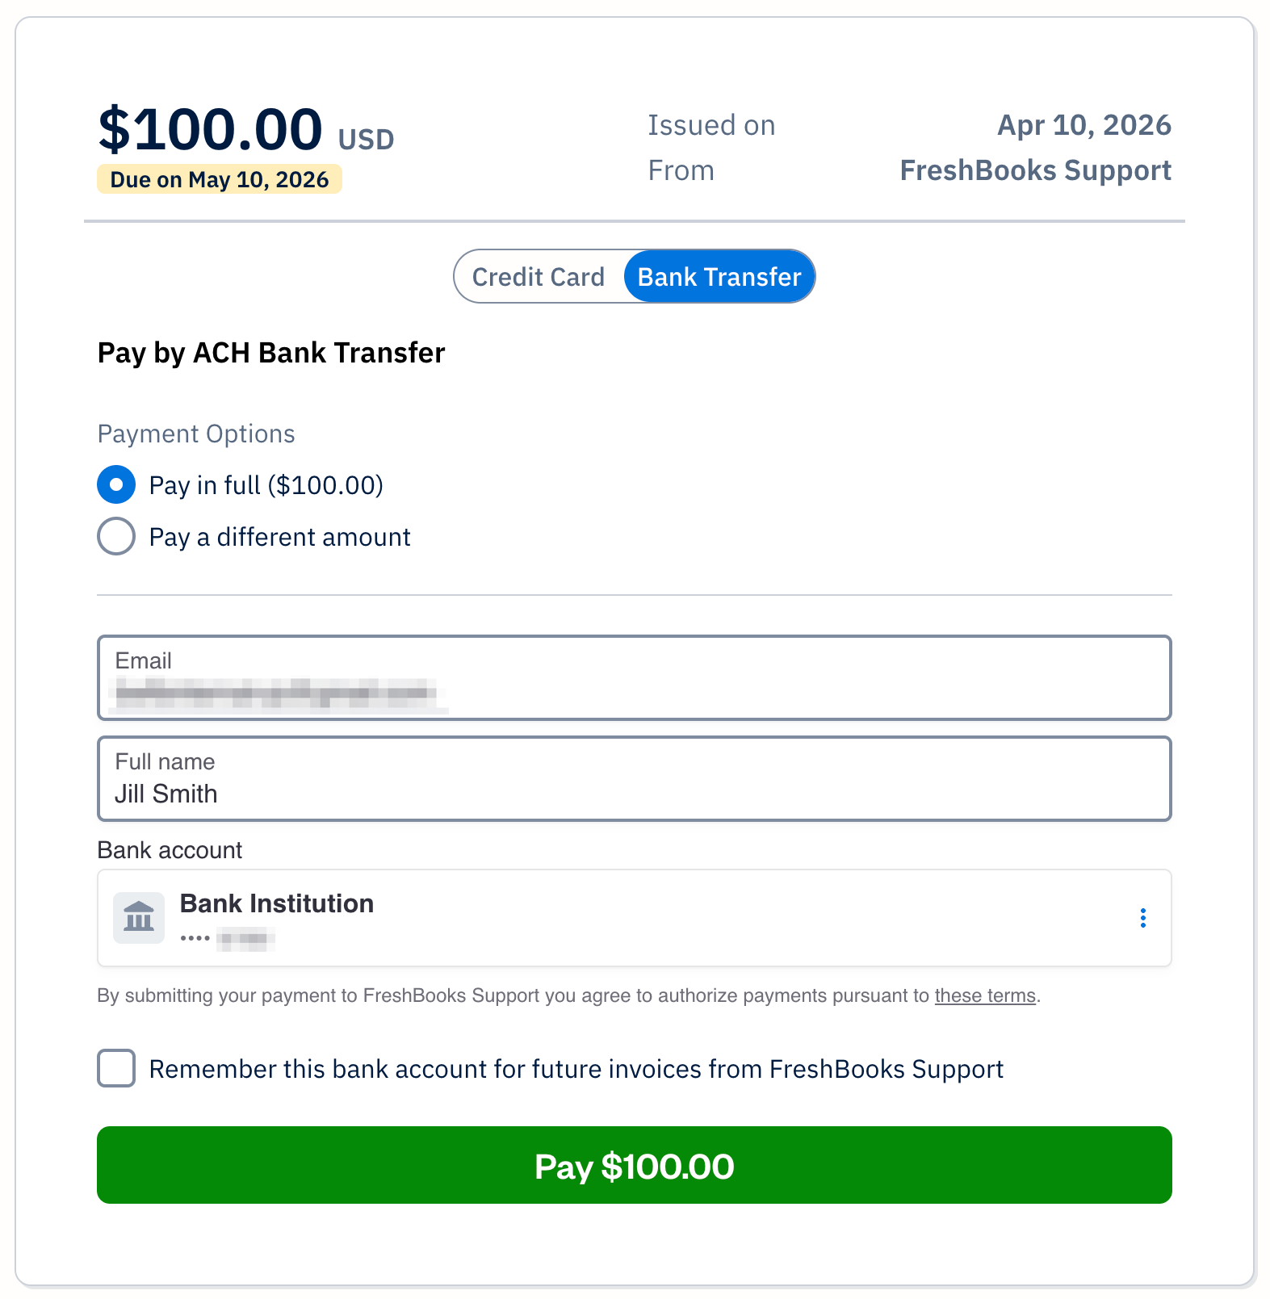Viewport: 1270px width, 1299px height.
Task: Select the Bank Institution account entry
Action: [565, 917]
